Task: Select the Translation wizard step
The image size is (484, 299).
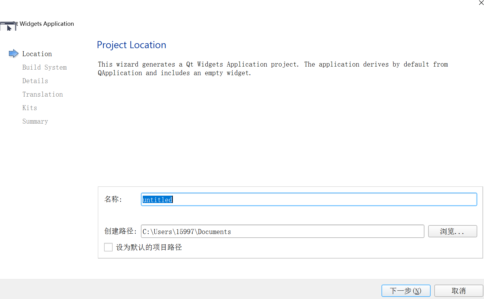Action: coord(43,94)
